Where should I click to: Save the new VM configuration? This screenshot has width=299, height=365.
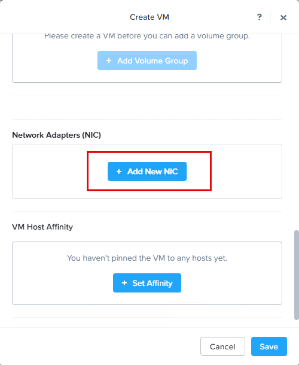point(269,346)
